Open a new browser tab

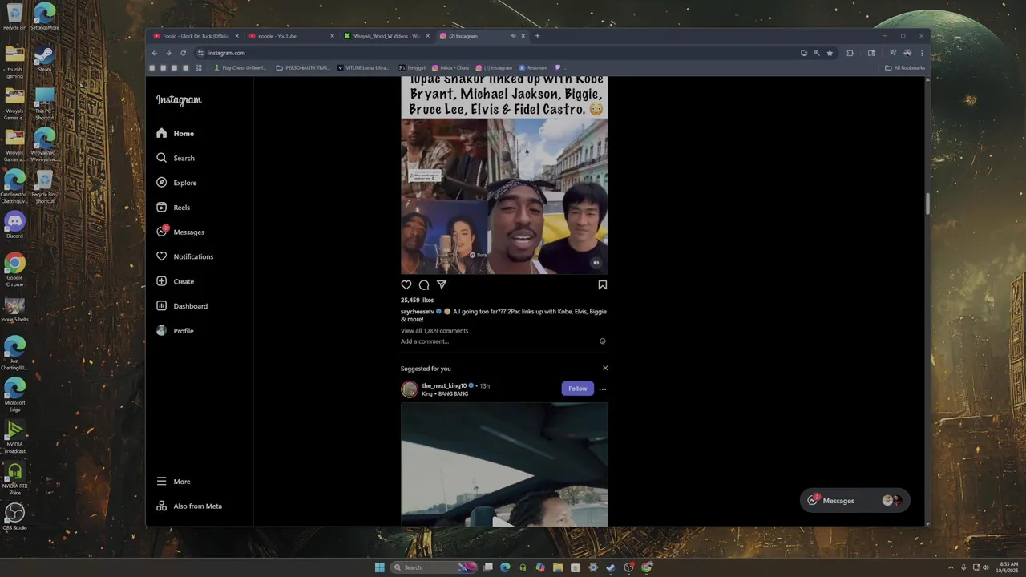pos(537,36)
